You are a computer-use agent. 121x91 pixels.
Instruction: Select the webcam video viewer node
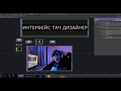[x=49, y=59]
